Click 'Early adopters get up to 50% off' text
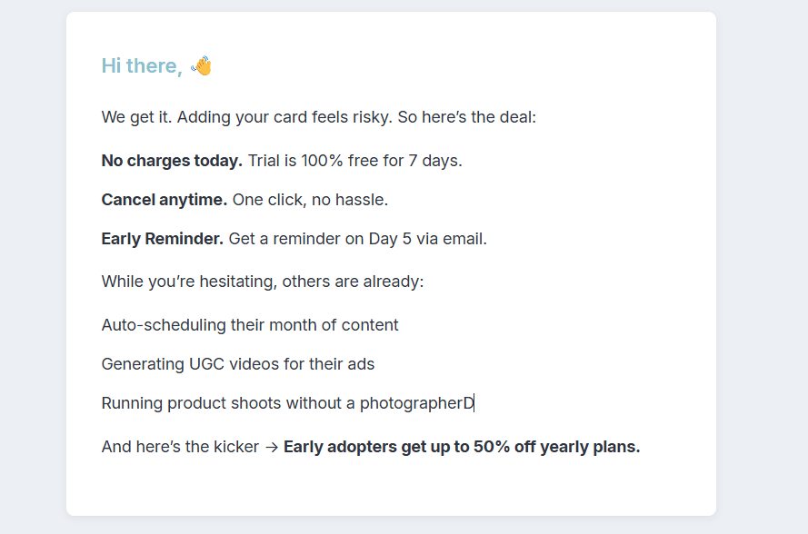The height and width of the screenshot is (534, 808). click(x=409, y=447)
